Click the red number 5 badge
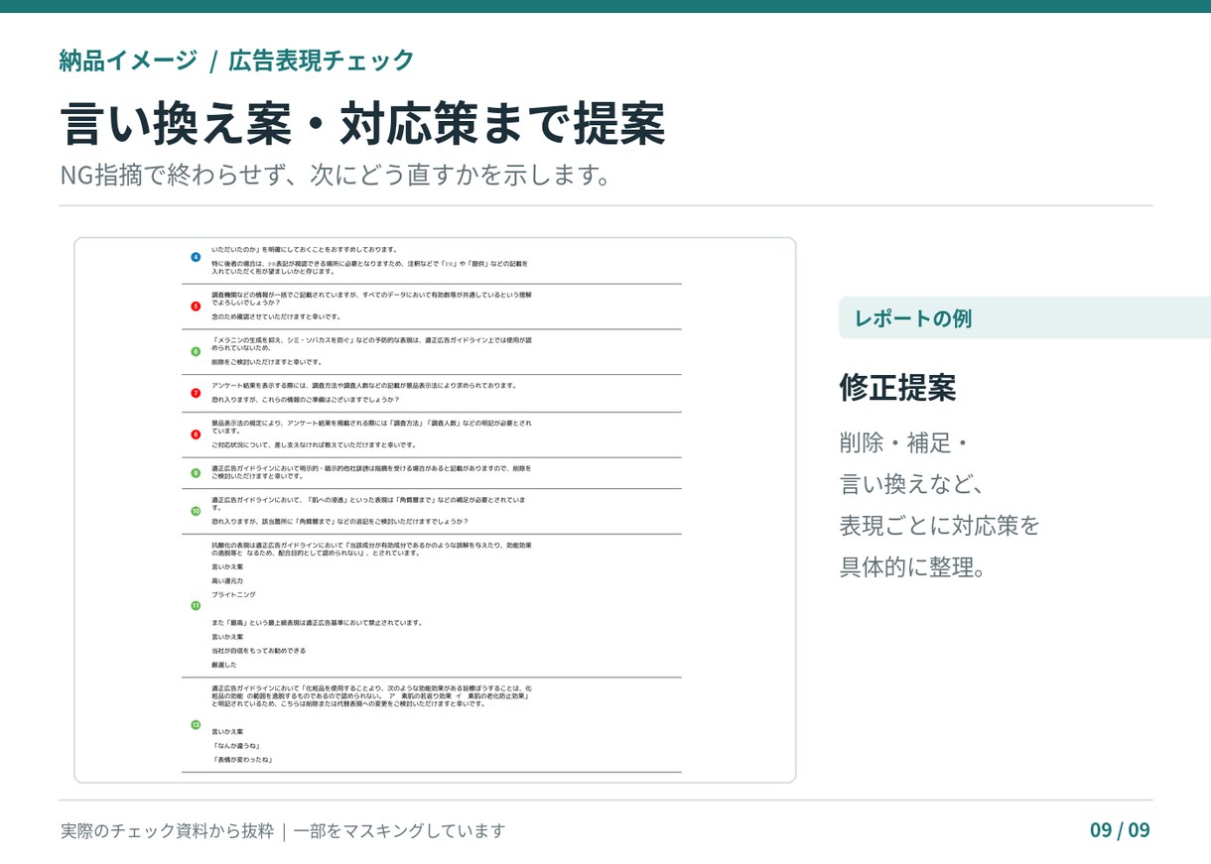This screenshot has height=864, width=1211. [x=196, y=306]
